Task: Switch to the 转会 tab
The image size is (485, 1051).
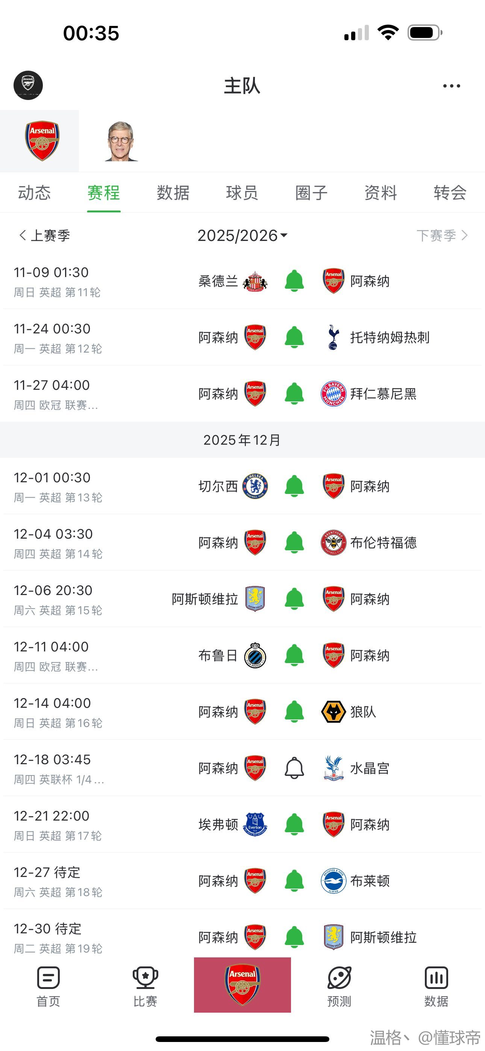Action: point(450,192)
